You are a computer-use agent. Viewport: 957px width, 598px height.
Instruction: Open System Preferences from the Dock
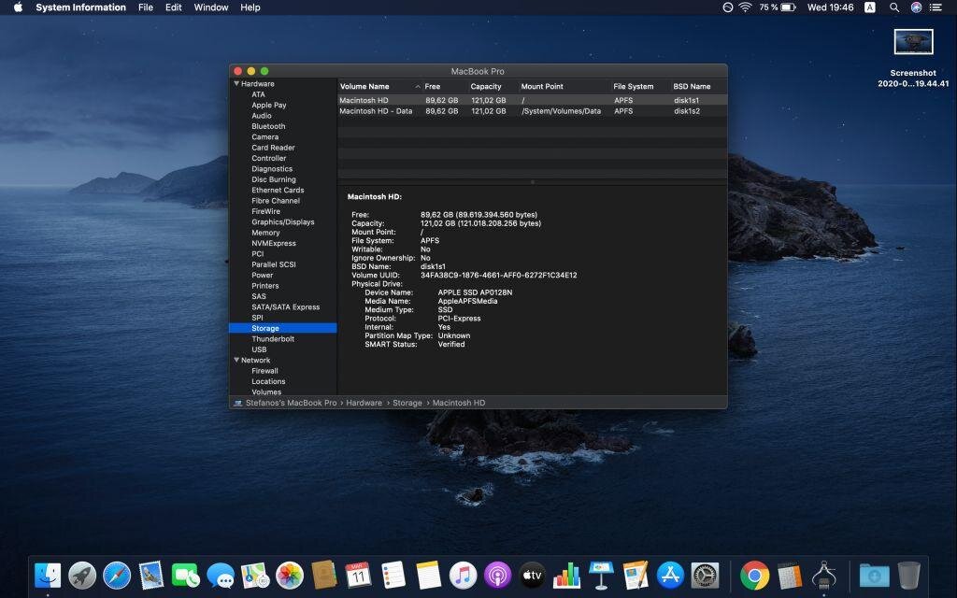coord(705,575)
